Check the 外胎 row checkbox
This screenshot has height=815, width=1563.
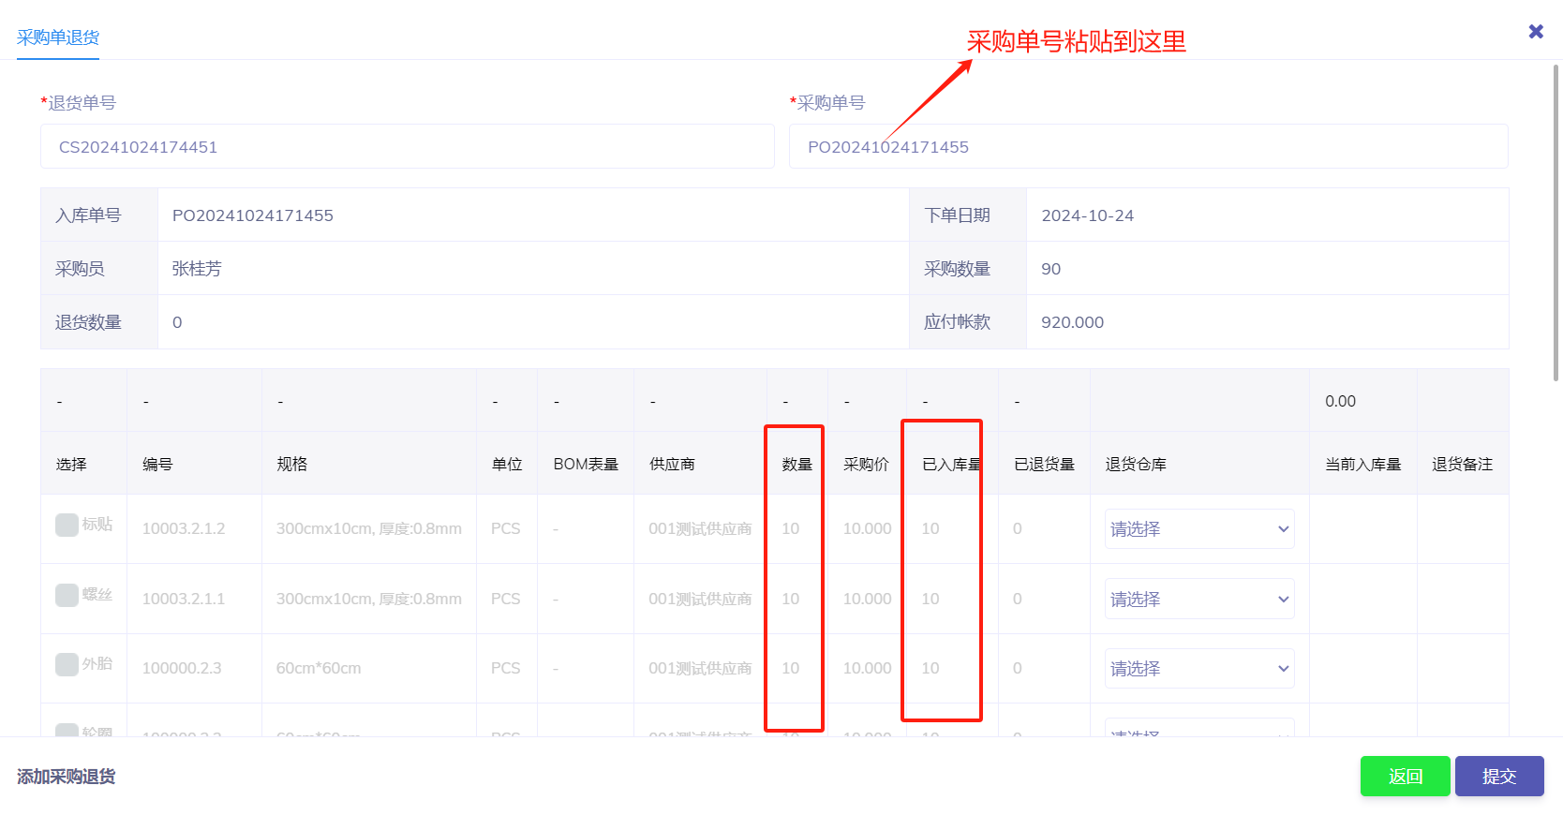(x=67, y=664)
